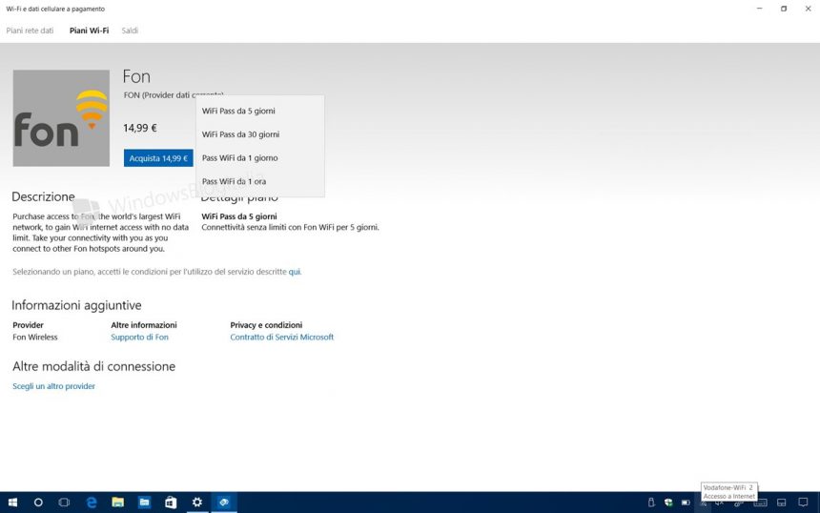The width and height of the screenshot is (820, 513).
Task: Open Supporto di Fon link
Action: click(x=139, y=338)
